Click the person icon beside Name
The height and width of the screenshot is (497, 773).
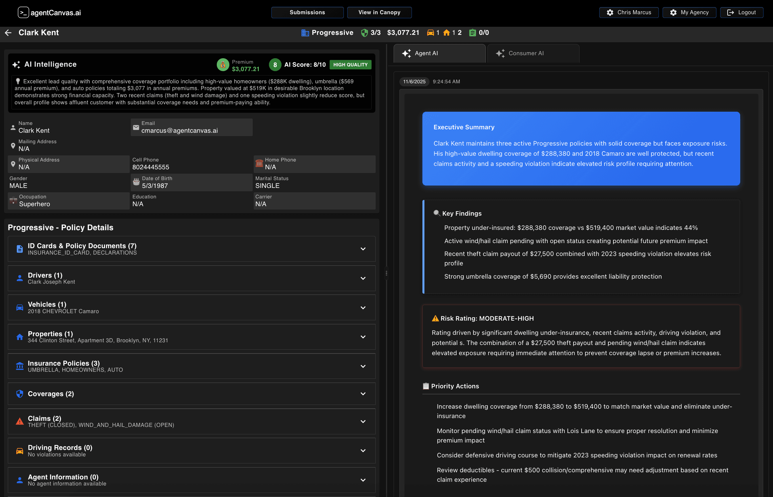click(13, 127)
